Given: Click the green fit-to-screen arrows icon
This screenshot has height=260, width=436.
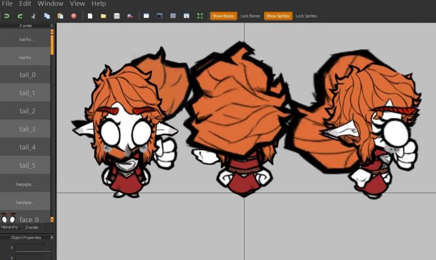Looking at the screenshot, I should pos(199,16).
